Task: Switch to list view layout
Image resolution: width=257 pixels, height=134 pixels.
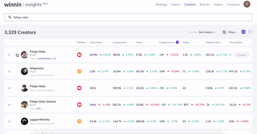Action: [x=244, y=32]
